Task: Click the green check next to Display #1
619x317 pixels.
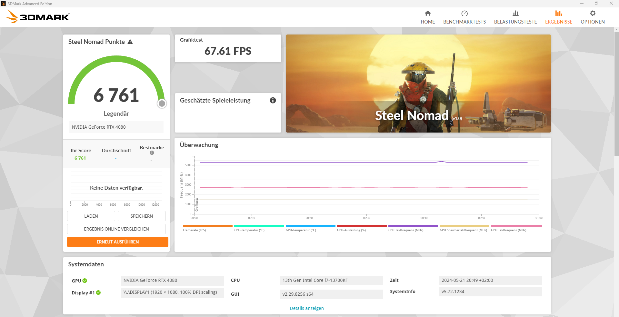Action: click(98, 292)
